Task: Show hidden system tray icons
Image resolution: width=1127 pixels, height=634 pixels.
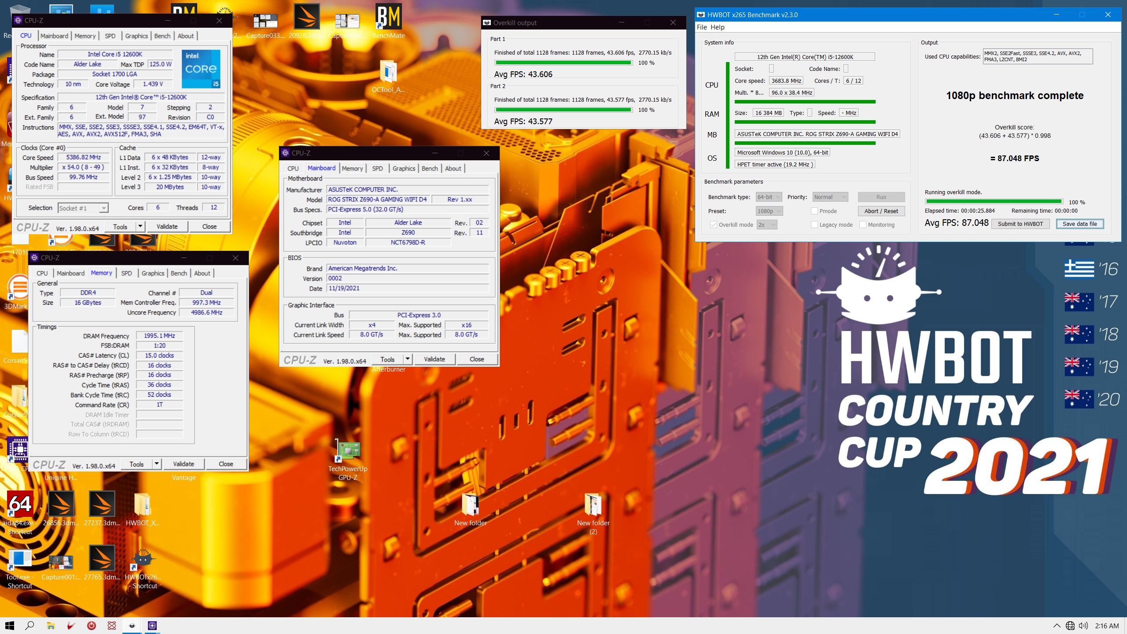Action: [x=1057, y=626]
